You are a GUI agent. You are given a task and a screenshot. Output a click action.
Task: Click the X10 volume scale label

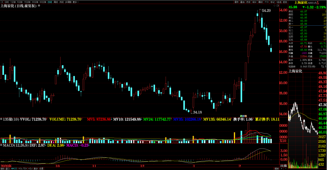[283, 141]
